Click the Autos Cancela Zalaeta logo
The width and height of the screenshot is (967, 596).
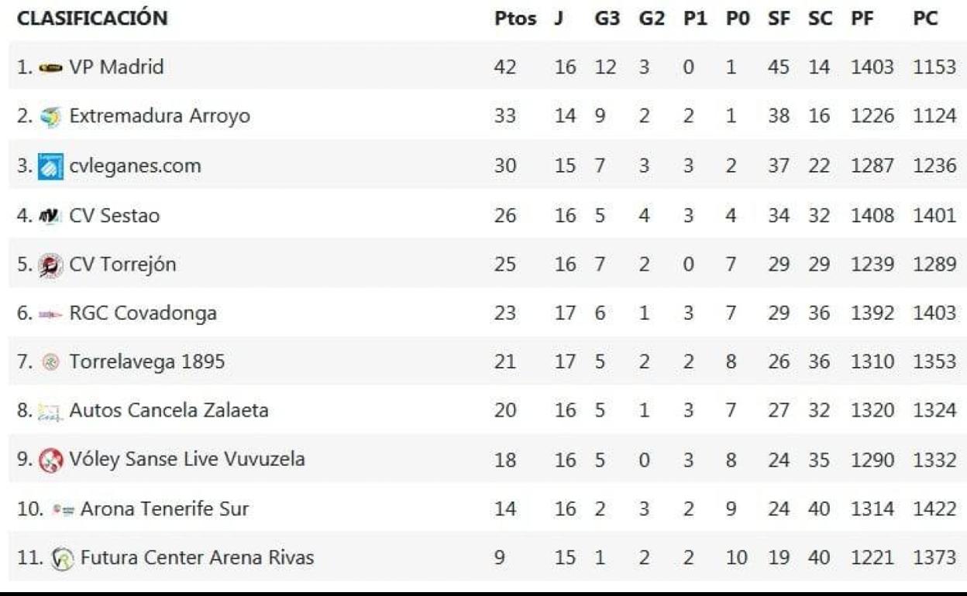50,412
